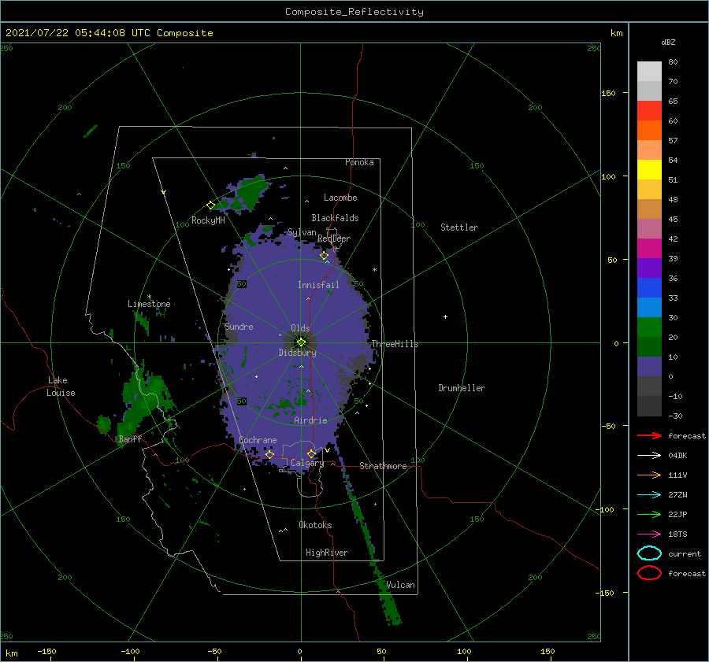
Task: Click the Sundre label
Action: 239,326
